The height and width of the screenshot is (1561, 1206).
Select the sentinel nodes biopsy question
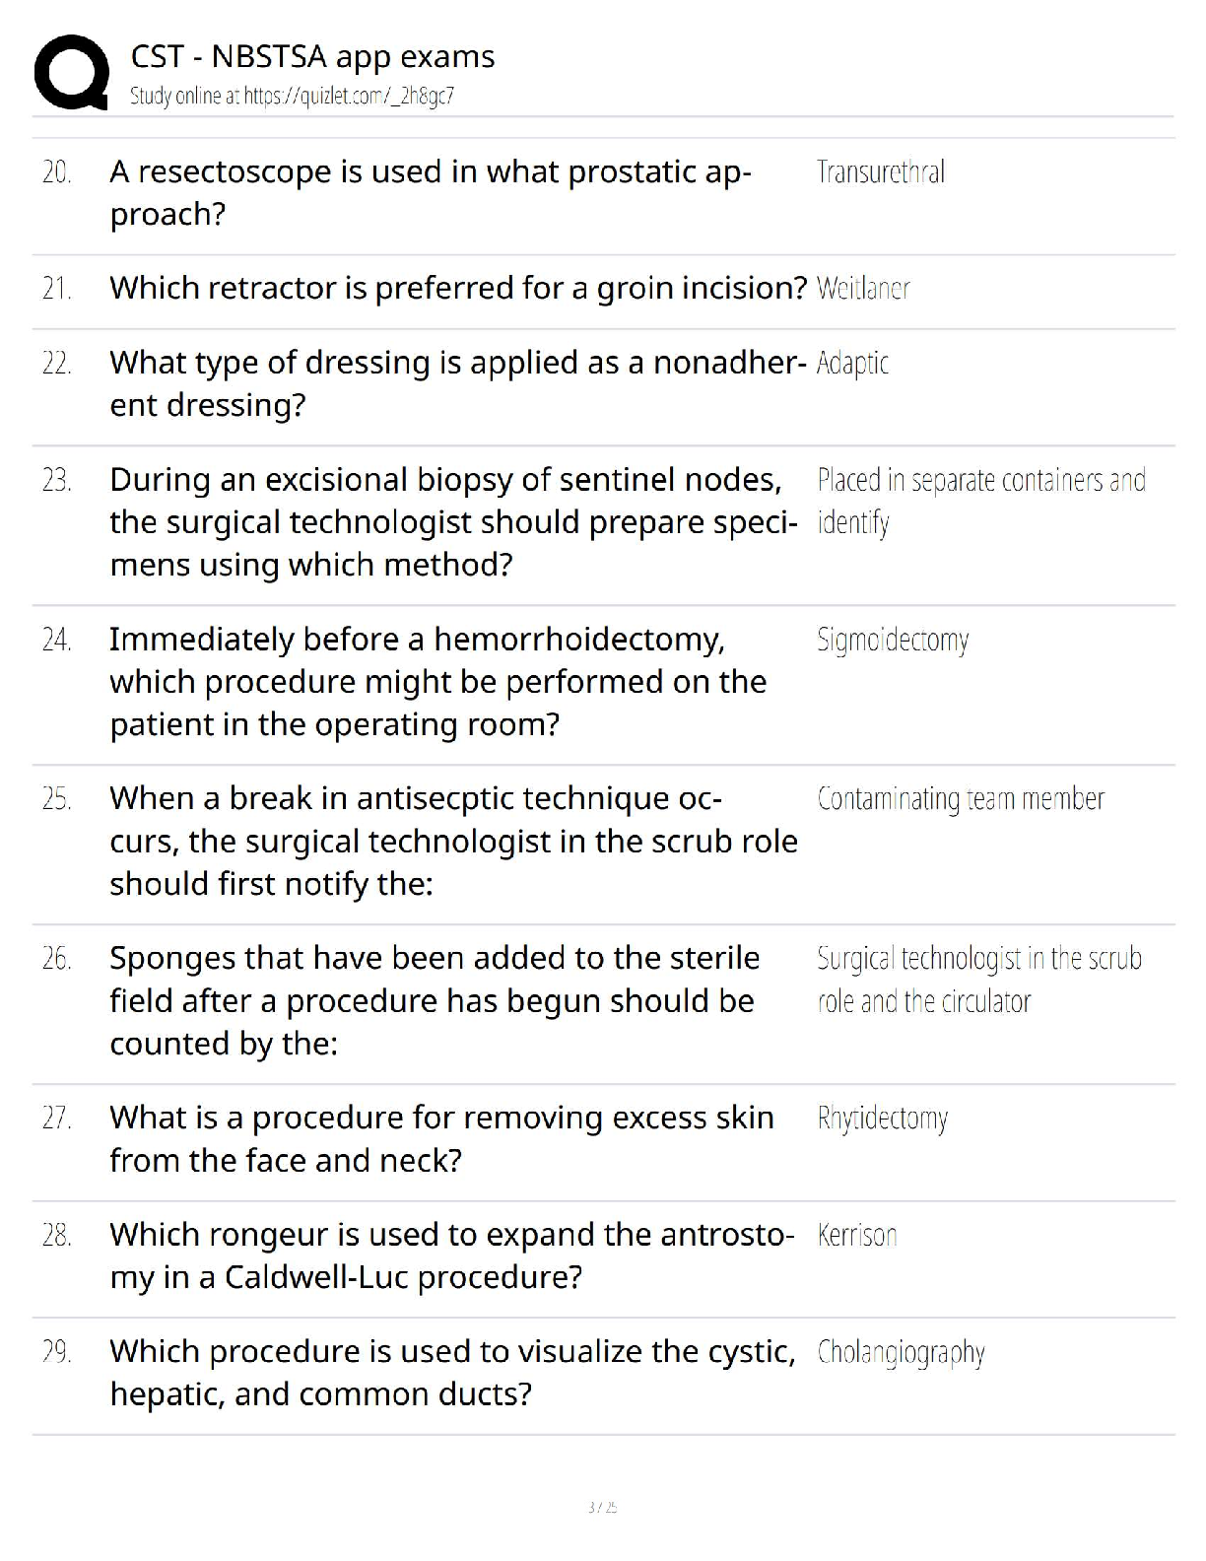coord(452,521)
